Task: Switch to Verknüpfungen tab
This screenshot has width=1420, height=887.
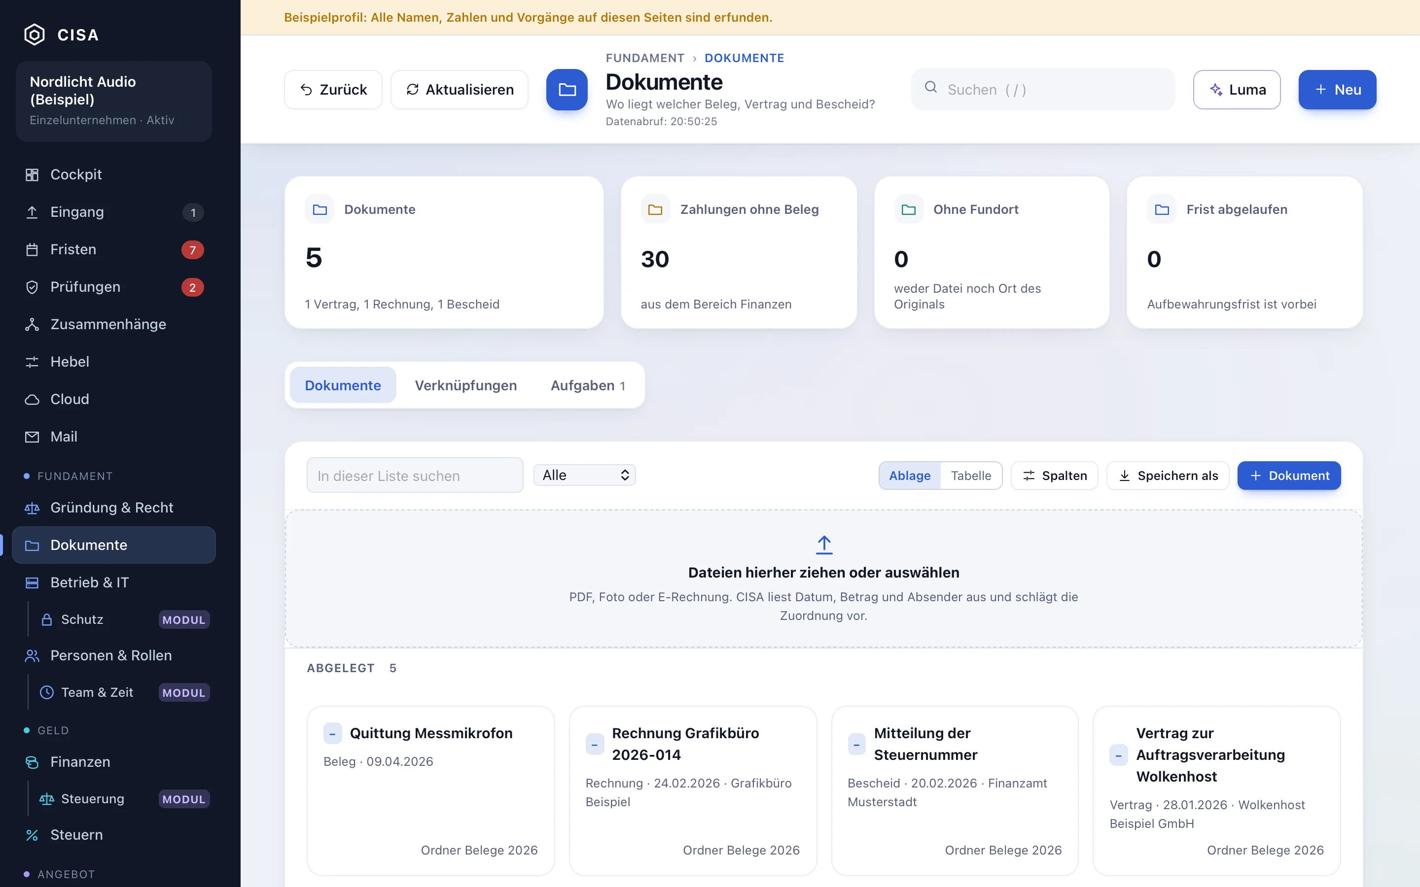Action: pyautogui.click(x=466, y=385)
